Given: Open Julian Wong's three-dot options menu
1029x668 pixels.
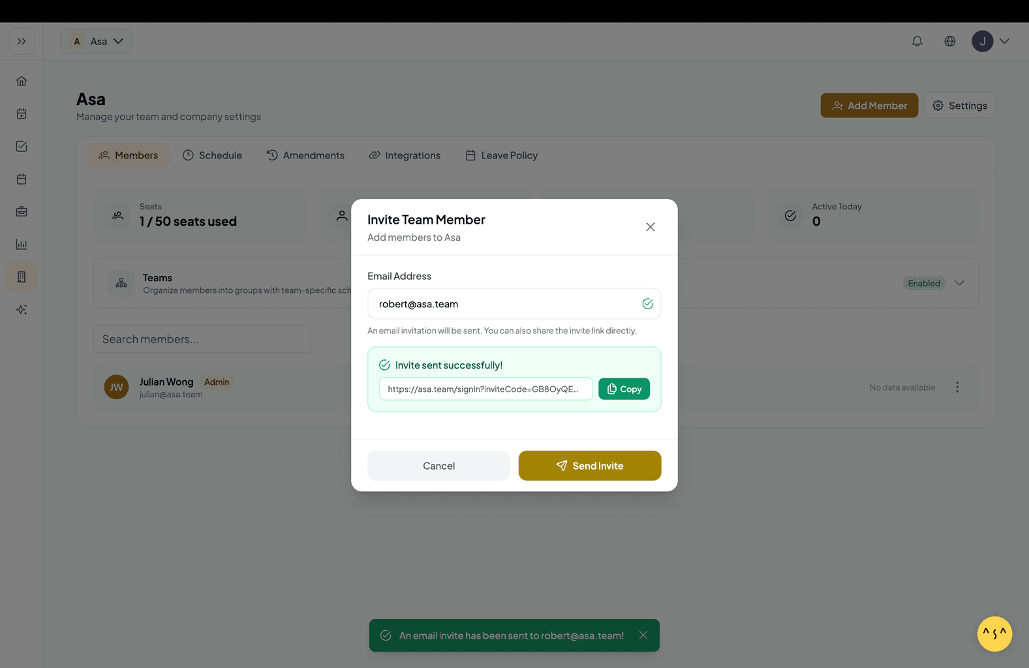Looking at the screenshot, I should coord(957,387).
